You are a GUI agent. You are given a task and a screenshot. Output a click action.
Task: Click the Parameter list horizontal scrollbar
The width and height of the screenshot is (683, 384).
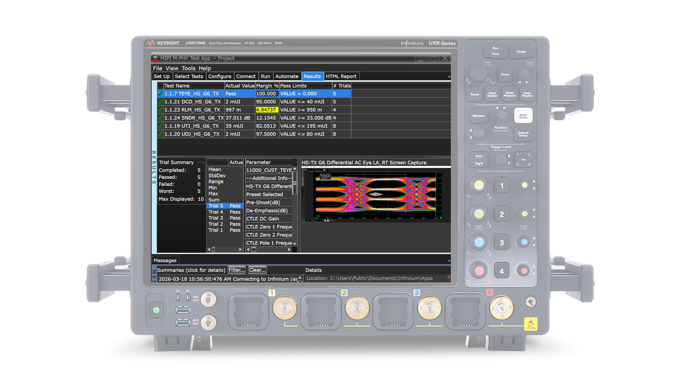point(269,250)
